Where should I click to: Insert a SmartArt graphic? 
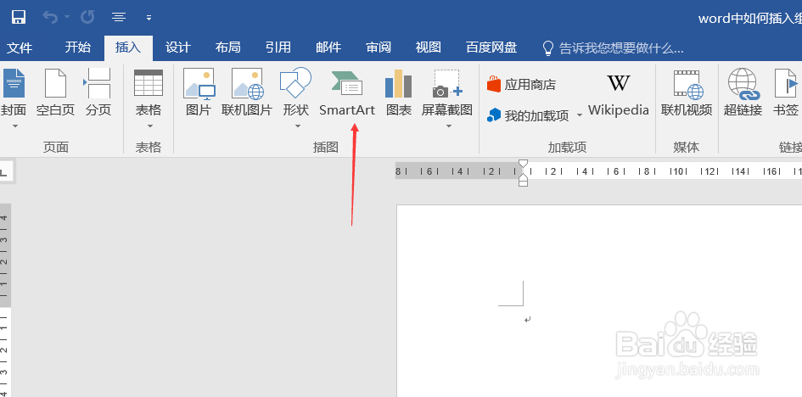[347, 92]
